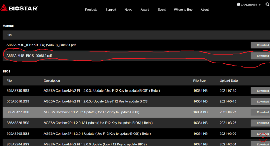Download B55AS730.BSS BIOS file
Viewport: 270px width, 146px height.
260,91
